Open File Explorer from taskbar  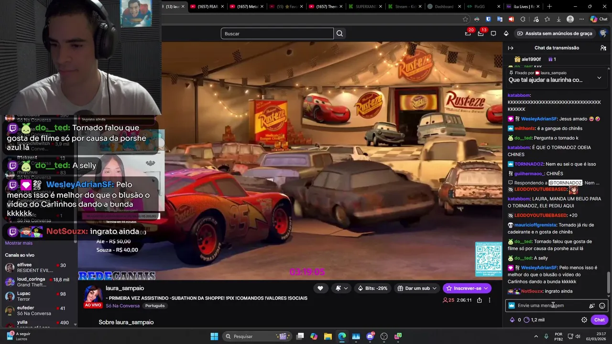[328, 336]
